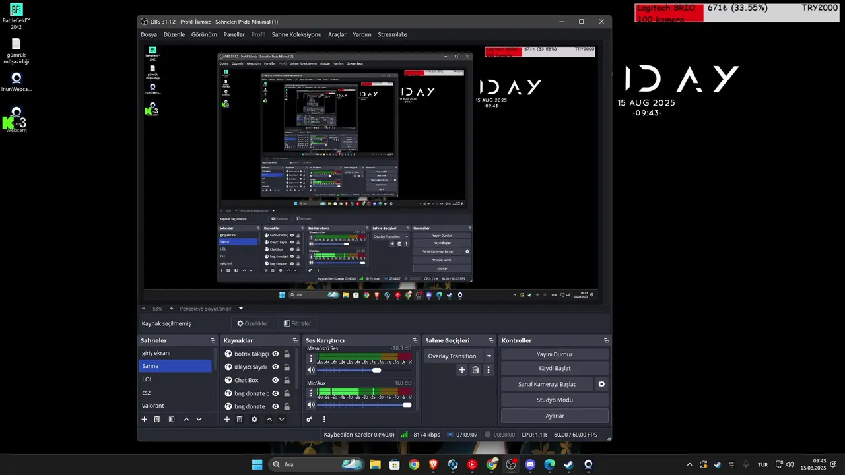Add a new source in Kaynaklar panel
Screen dimensions: 845x475
227,419
